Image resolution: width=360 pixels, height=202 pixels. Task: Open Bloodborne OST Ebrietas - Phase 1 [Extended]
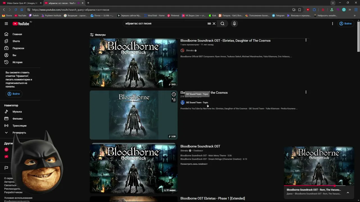coord(213,198)
